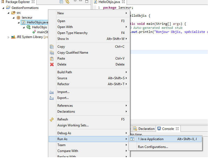Collapse the lanceur package node
The width and height of the screenshot is (208, 159).
coord(13,18)
